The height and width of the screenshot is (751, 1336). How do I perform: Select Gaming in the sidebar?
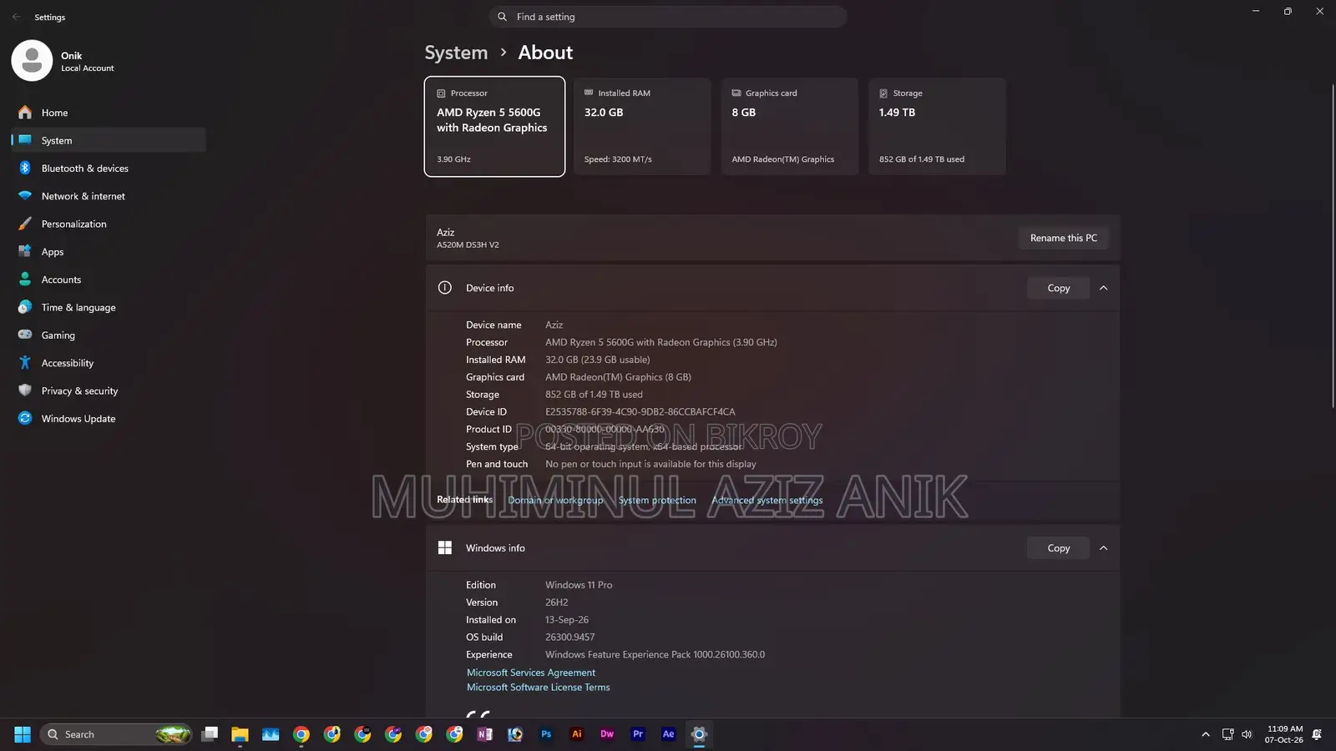click(109, 335)
